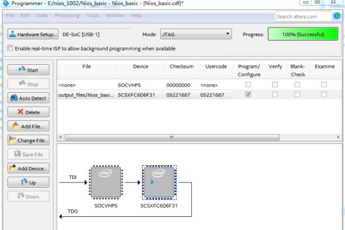The width and height of the screenshot is (345, 230).
Task: Expand the Mode JTAG dropdown
Action: tap(196, 34)
